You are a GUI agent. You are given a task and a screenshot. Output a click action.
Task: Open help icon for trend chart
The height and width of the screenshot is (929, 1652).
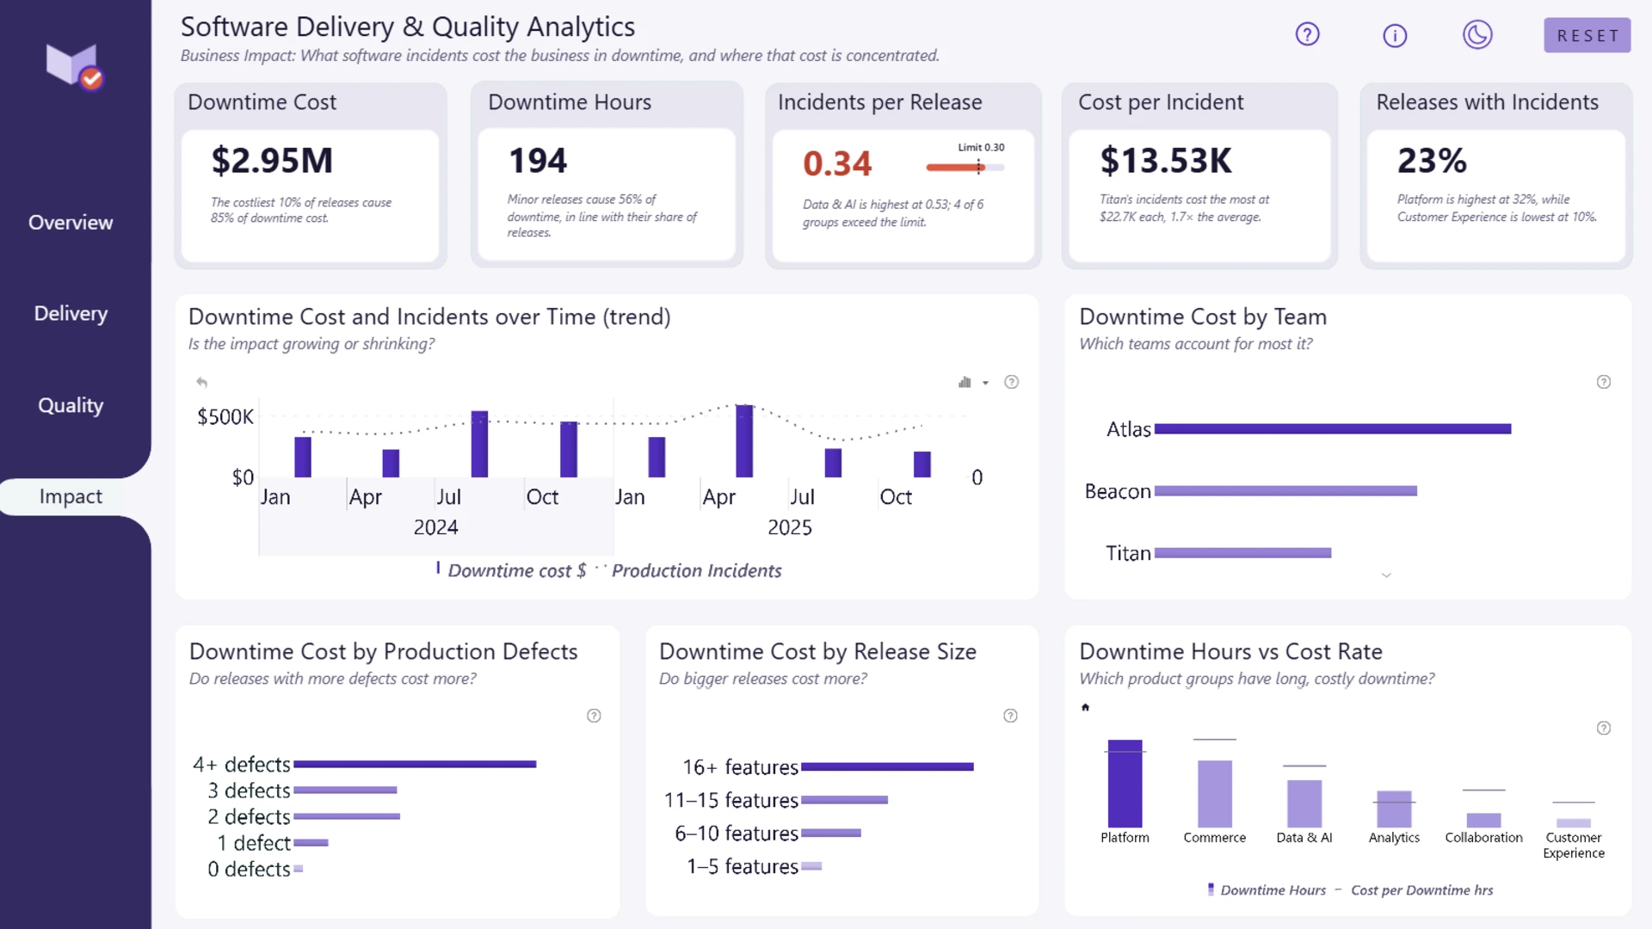[1012, 382]
